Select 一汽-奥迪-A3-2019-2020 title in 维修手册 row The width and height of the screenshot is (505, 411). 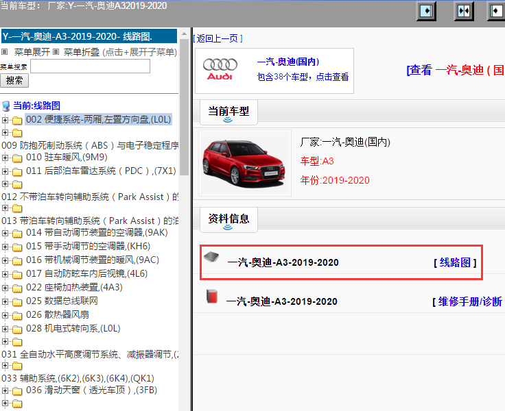[282, 301]
